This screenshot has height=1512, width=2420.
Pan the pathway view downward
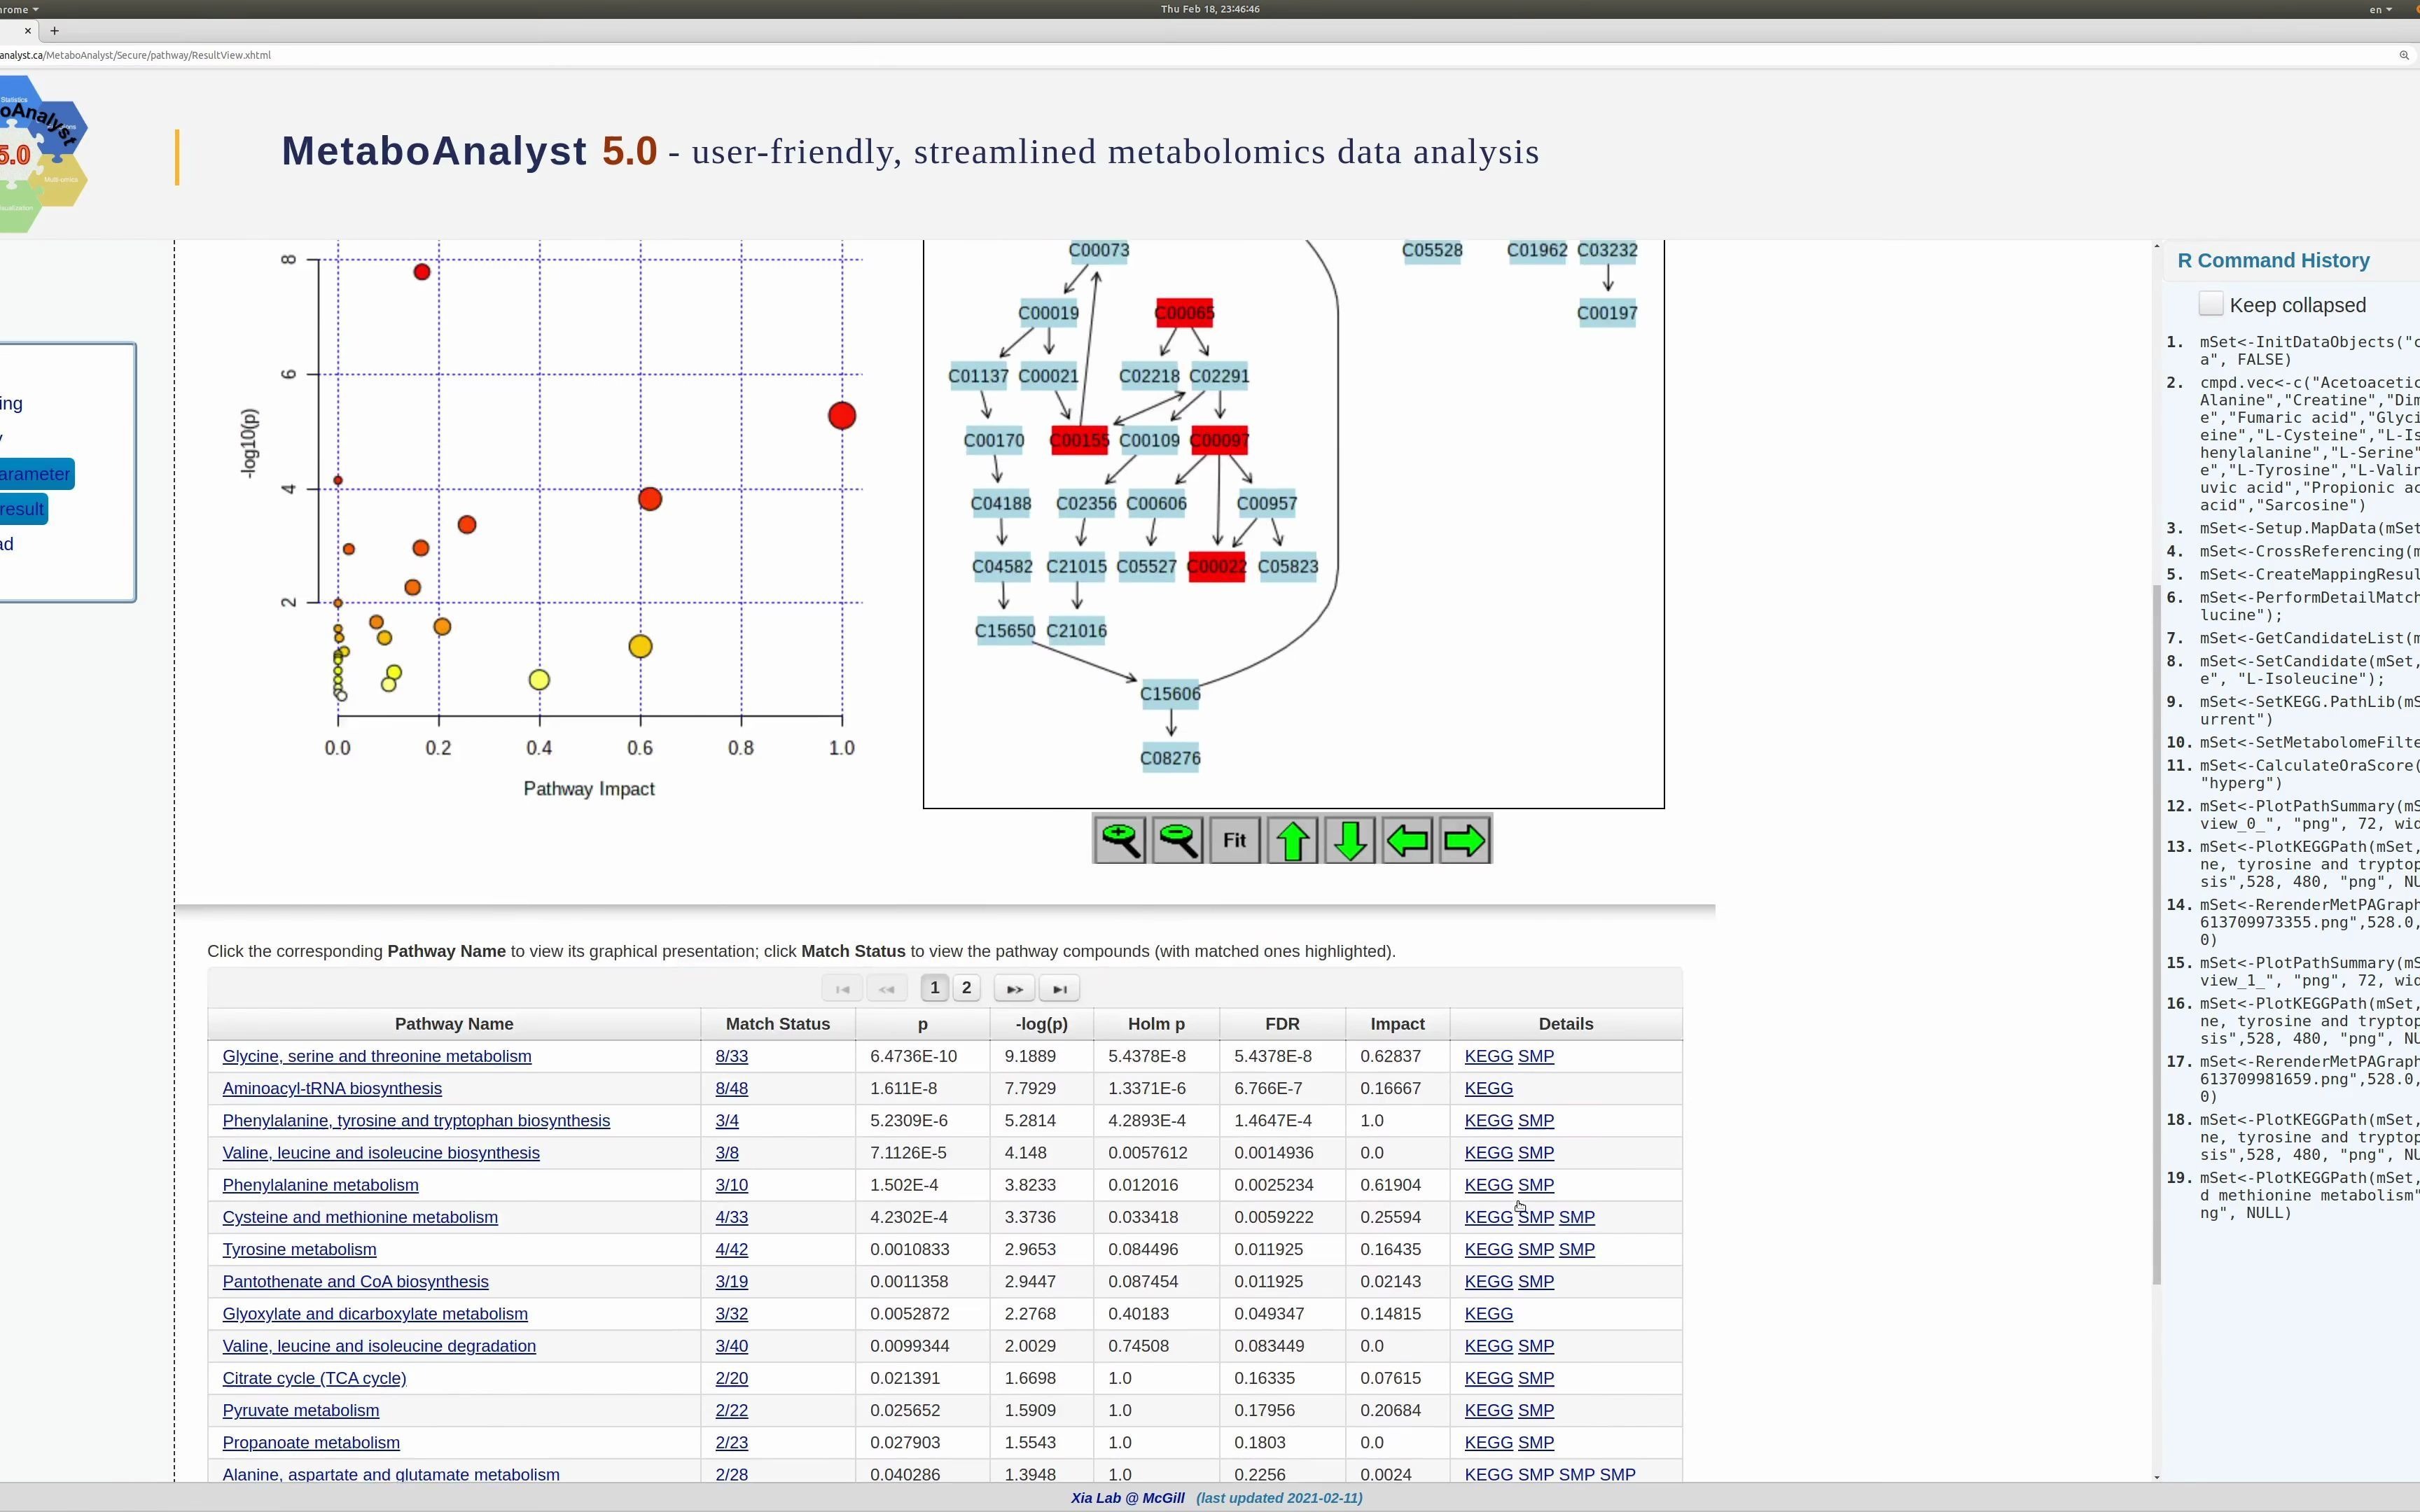point(1349,839)
